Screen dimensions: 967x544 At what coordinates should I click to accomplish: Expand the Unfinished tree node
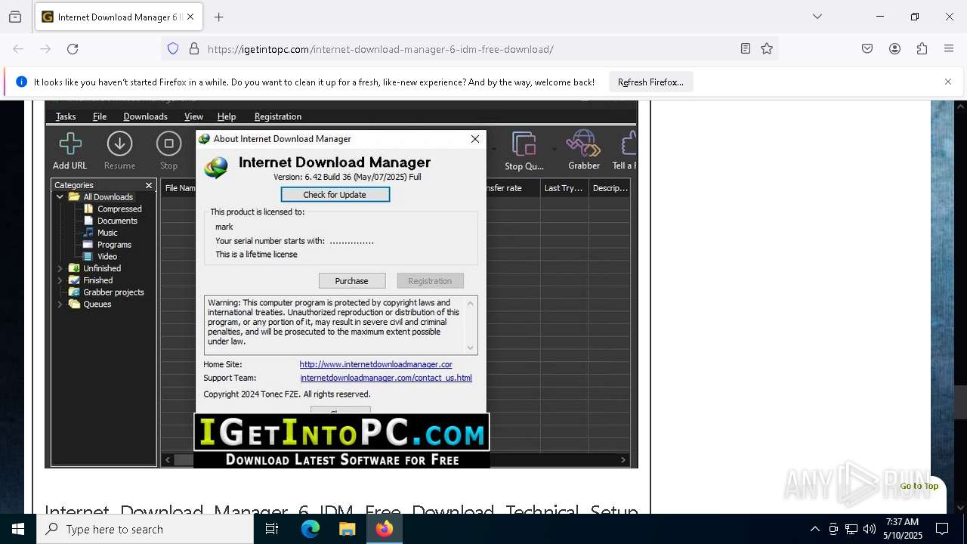point(60,268)
